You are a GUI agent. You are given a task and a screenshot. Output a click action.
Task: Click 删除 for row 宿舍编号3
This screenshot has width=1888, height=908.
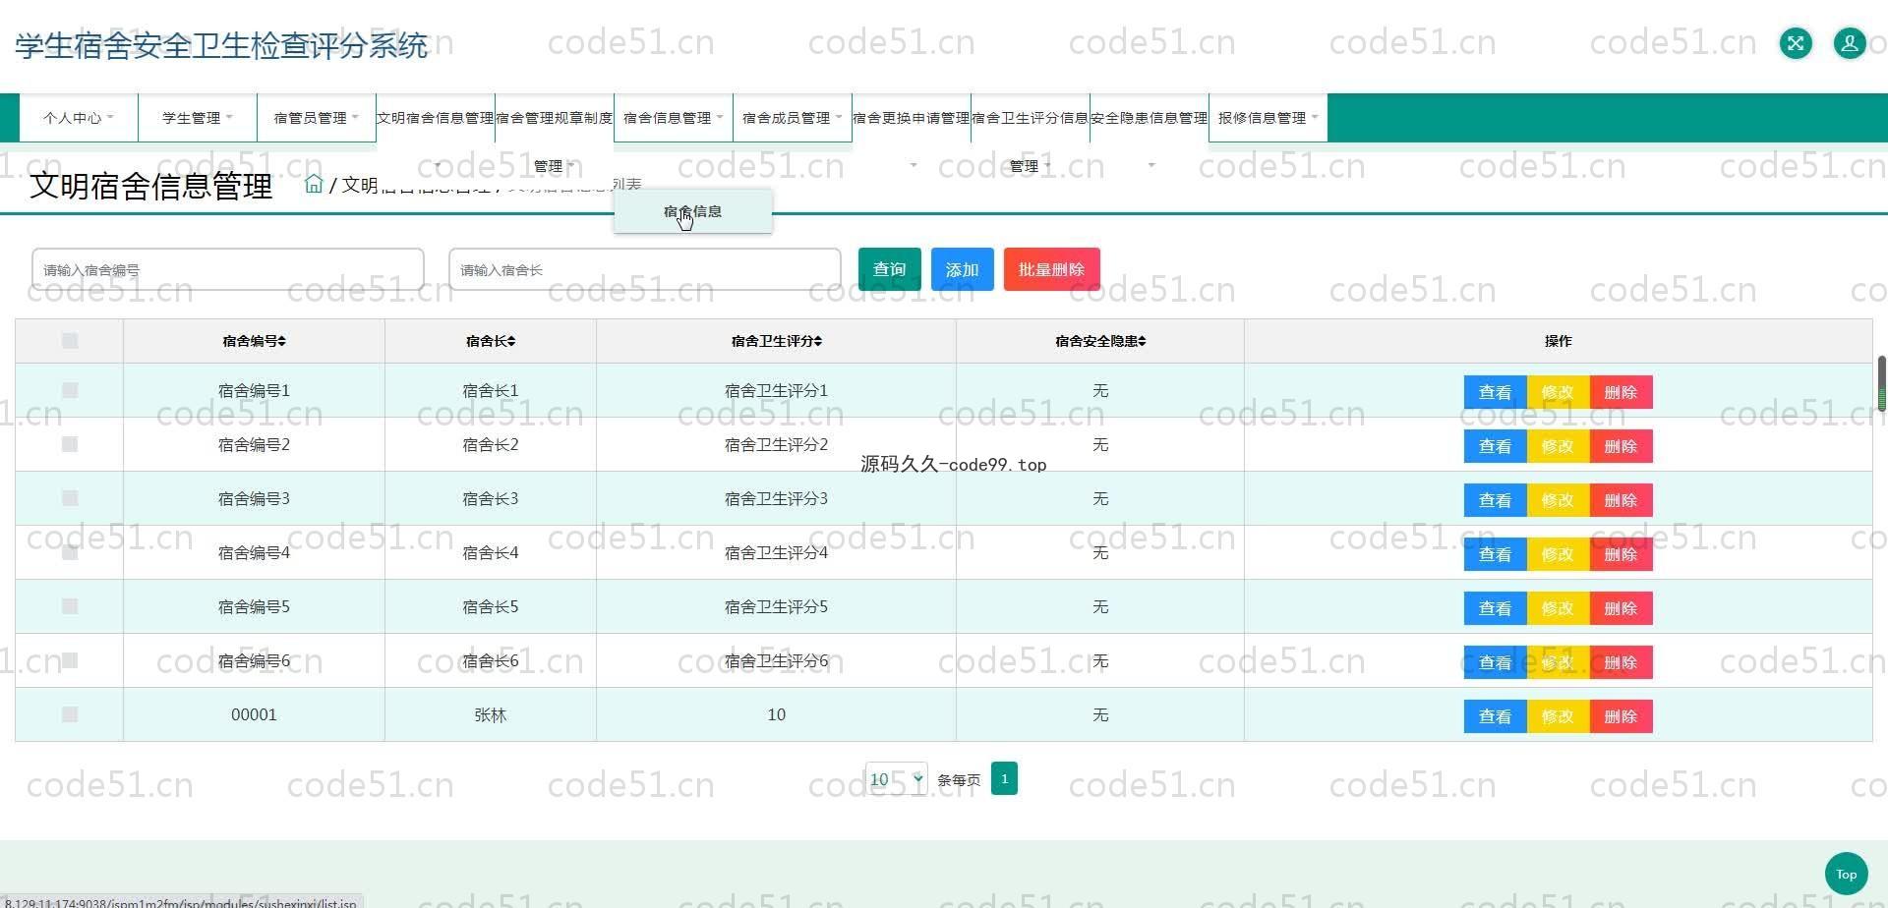click(1622, 500)
